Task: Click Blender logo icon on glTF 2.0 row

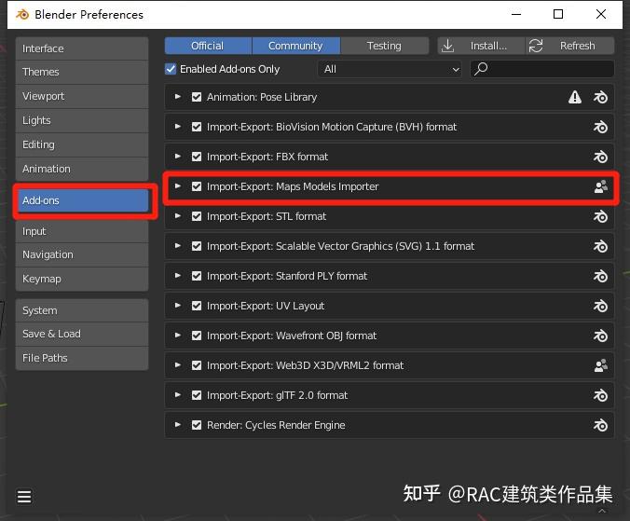Action: click(601, 396)
